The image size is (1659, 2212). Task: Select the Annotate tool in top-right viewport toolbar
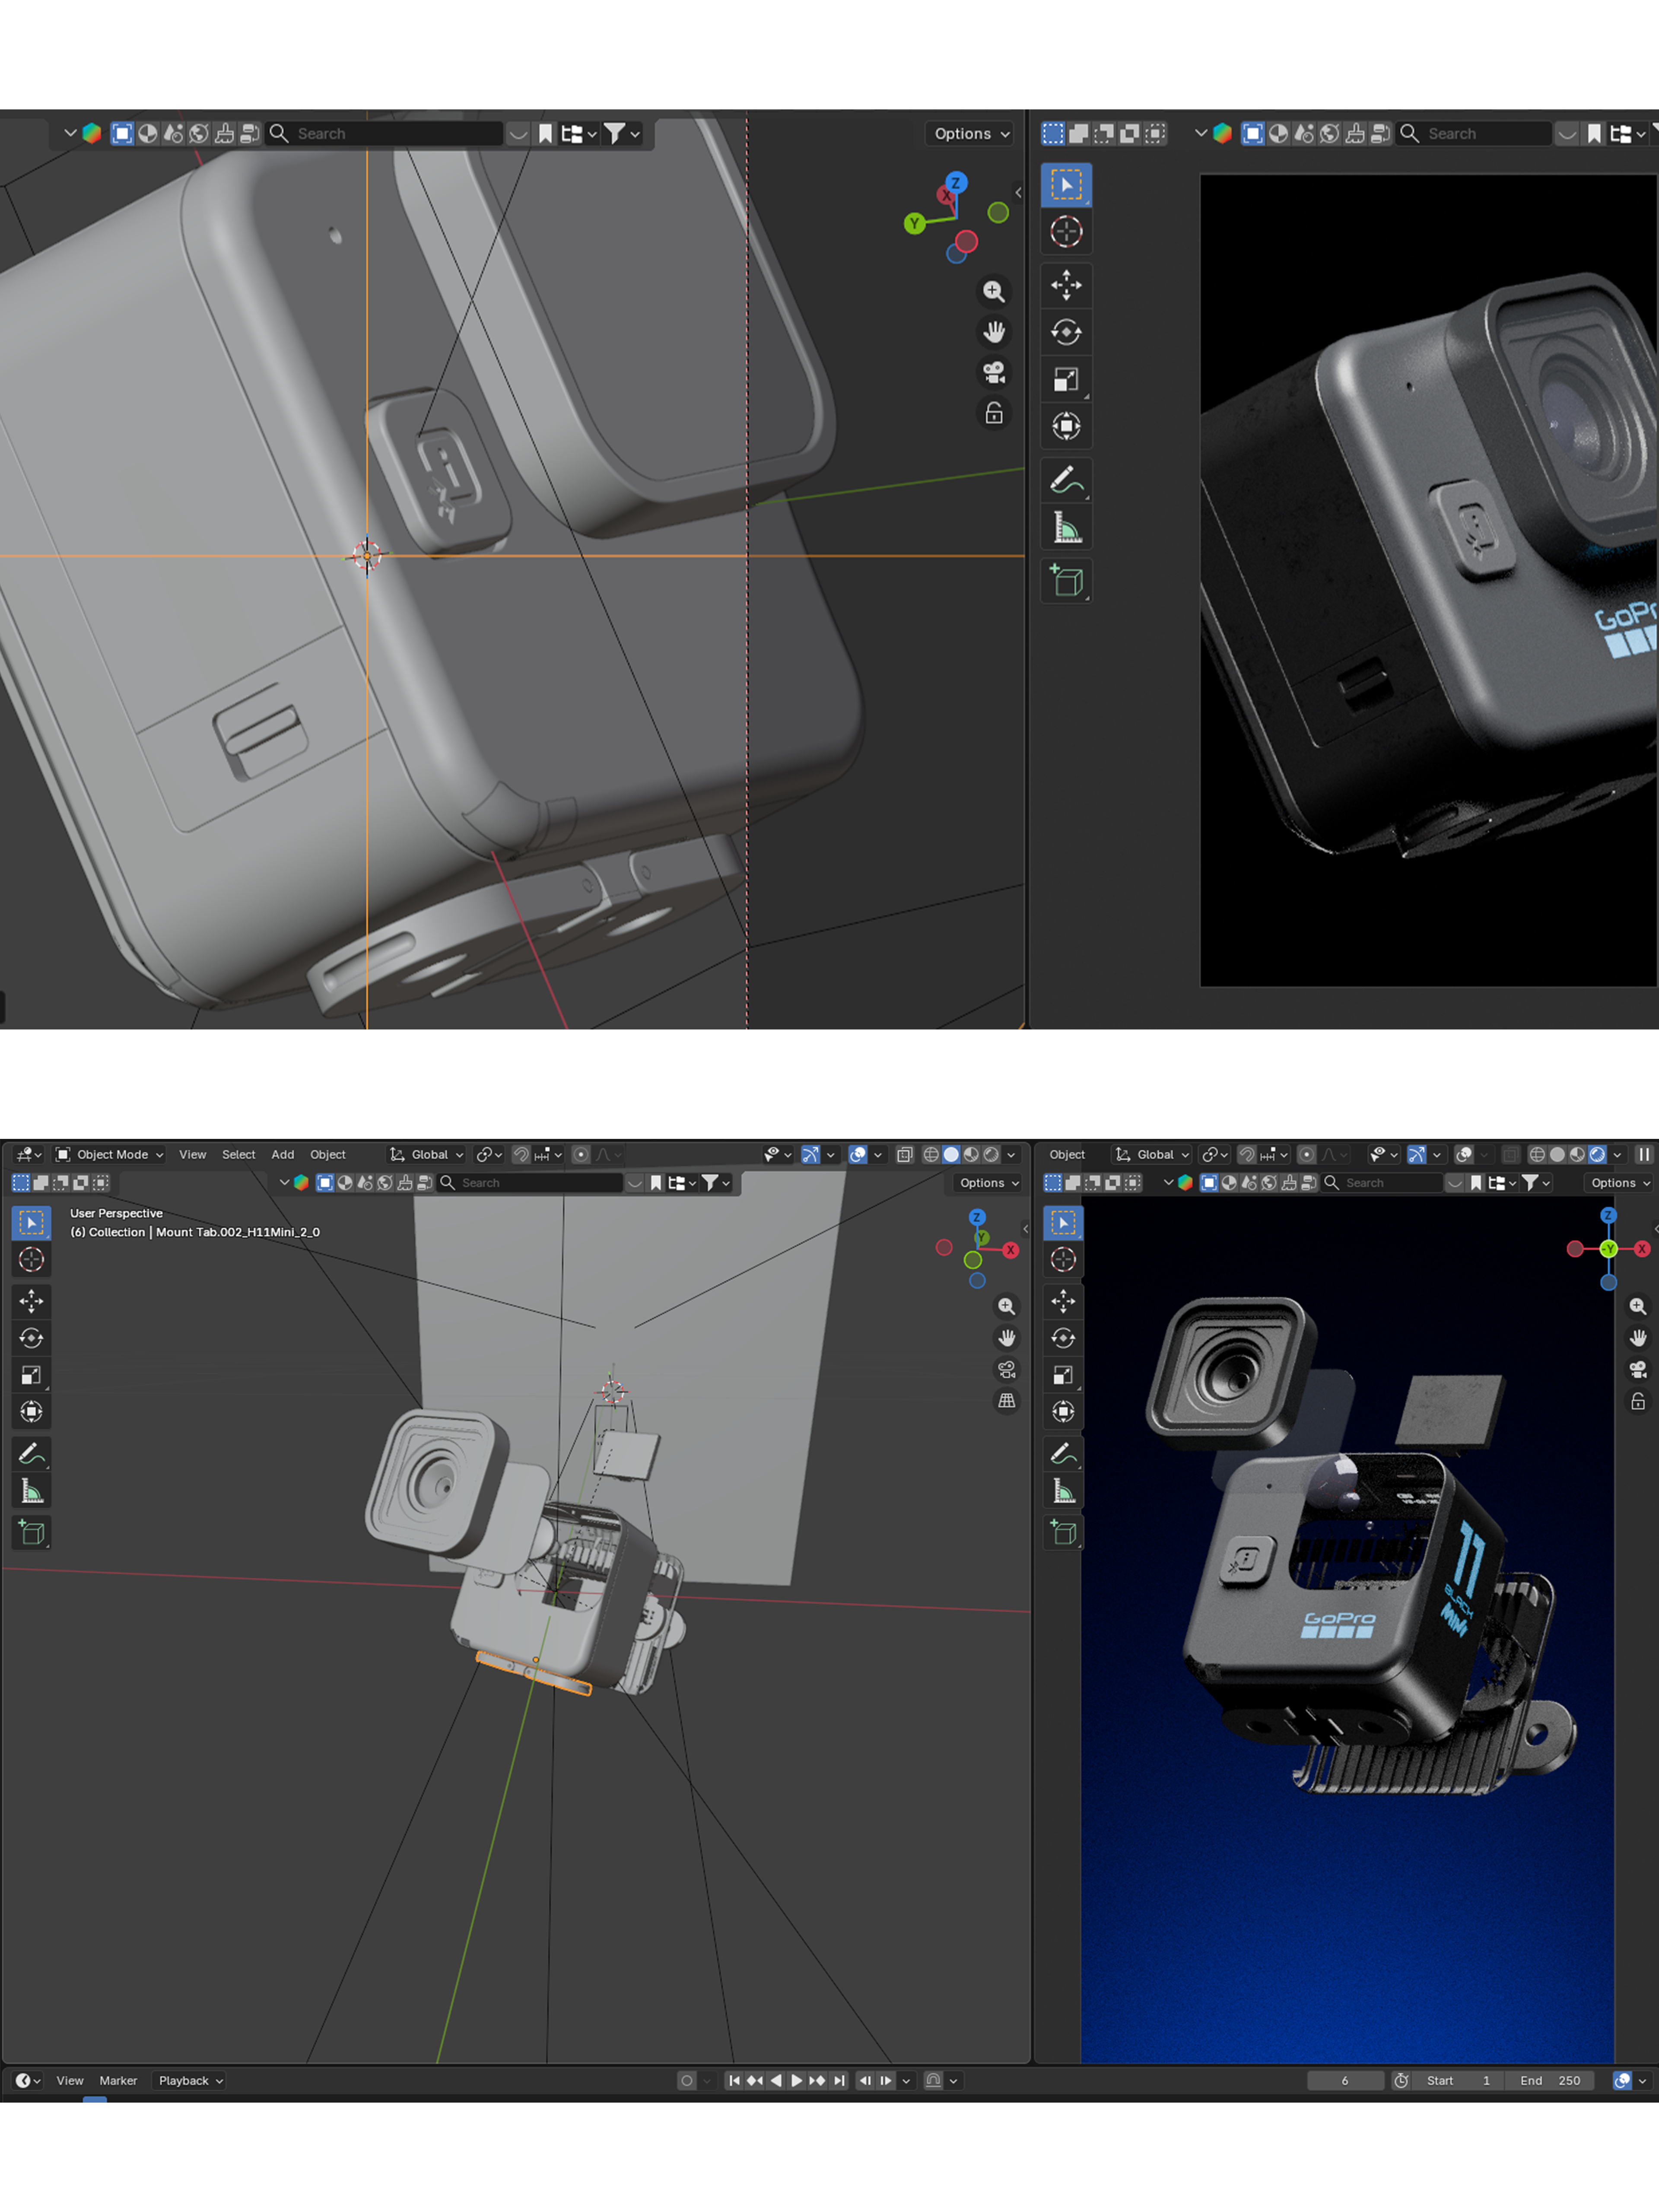(x=1066, y=480)
